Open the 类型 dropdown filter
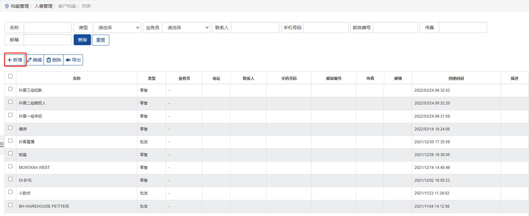 tap(117, 28)
